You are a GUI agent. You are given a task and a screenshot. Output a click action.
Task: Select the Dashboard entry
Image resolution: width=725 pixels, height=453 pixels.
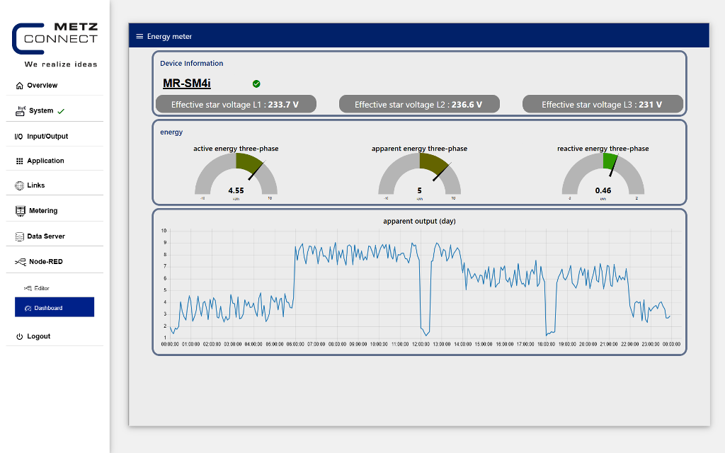point(55,307)
